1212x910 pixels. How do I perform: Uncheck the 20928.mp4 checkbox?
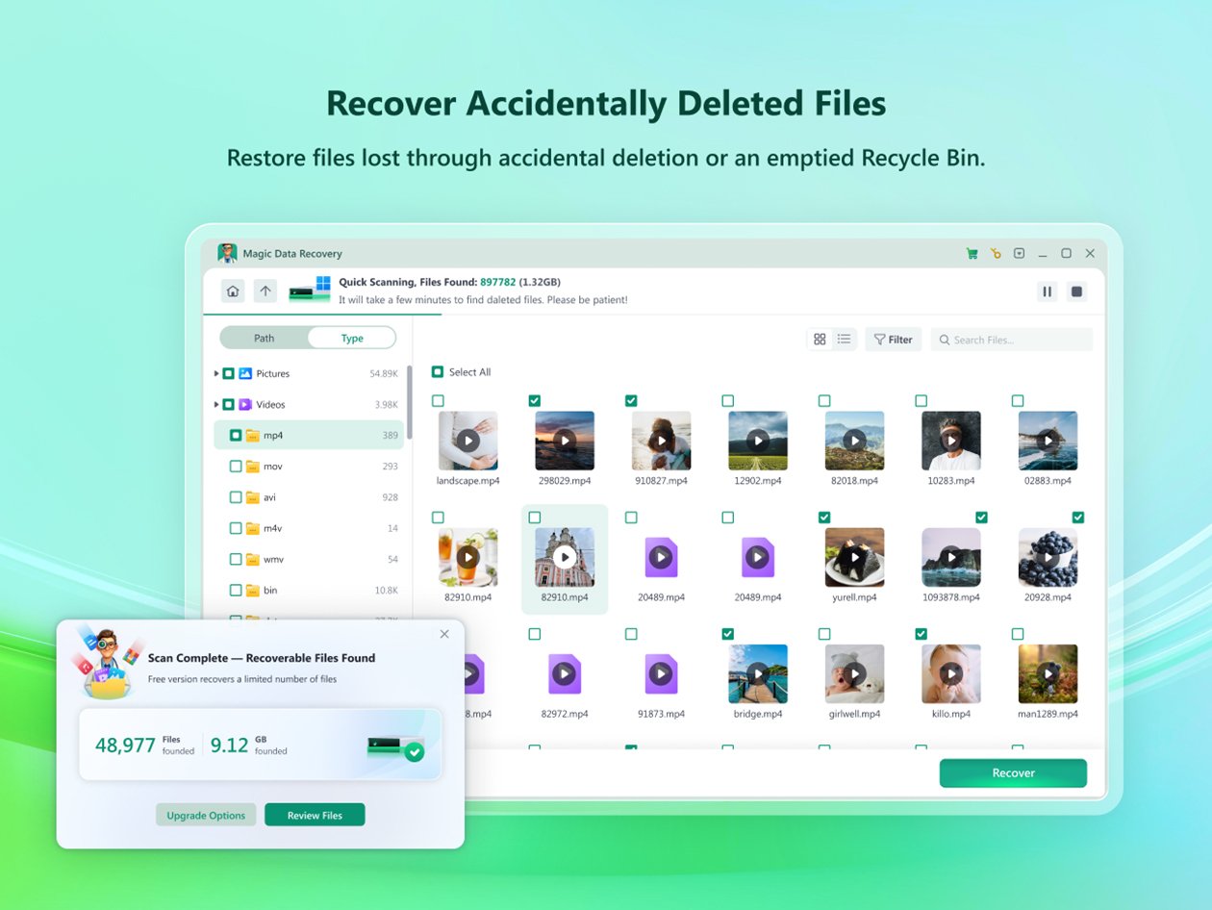[1078, 518]
